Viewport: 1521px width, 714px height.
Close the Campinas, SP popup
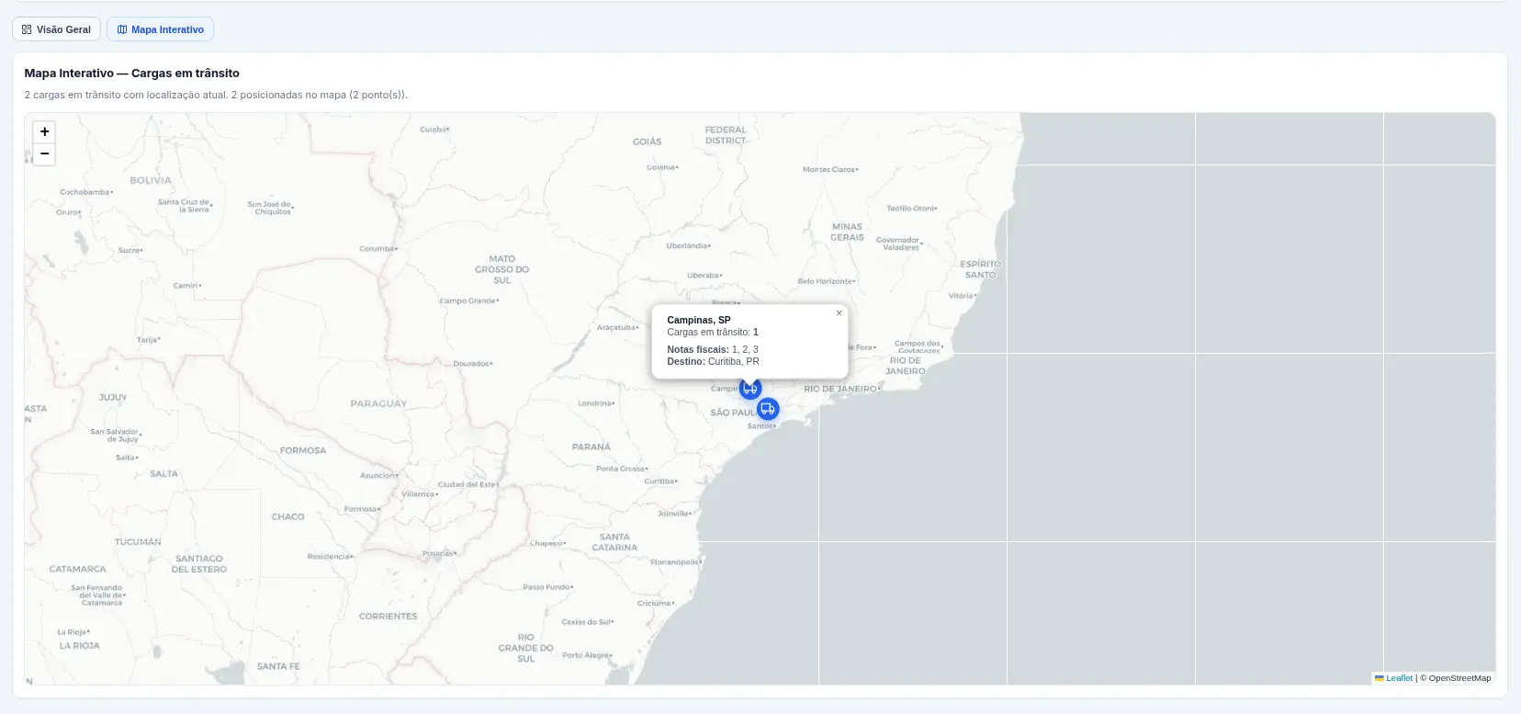[x=839, y=313]
